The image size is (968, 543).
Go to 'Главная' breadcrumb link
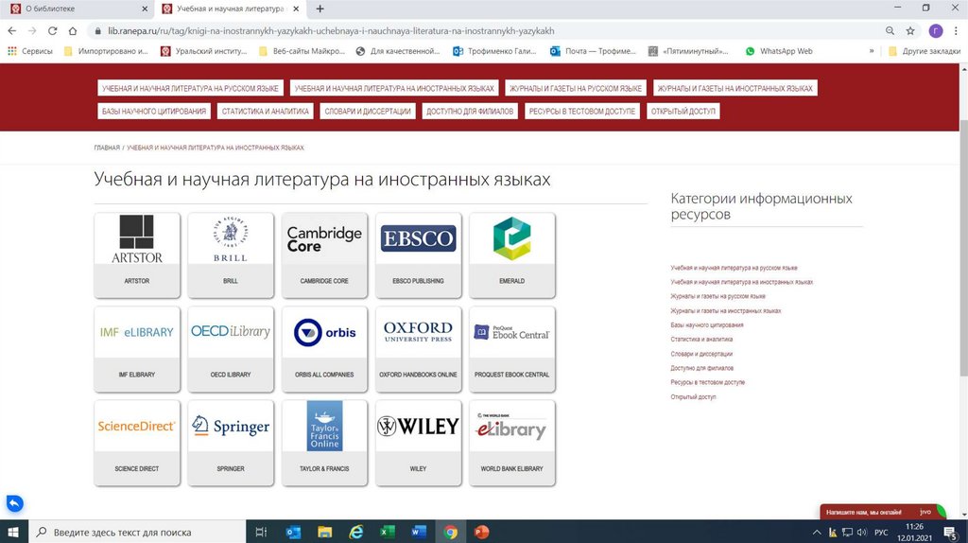tap(107, 148)
